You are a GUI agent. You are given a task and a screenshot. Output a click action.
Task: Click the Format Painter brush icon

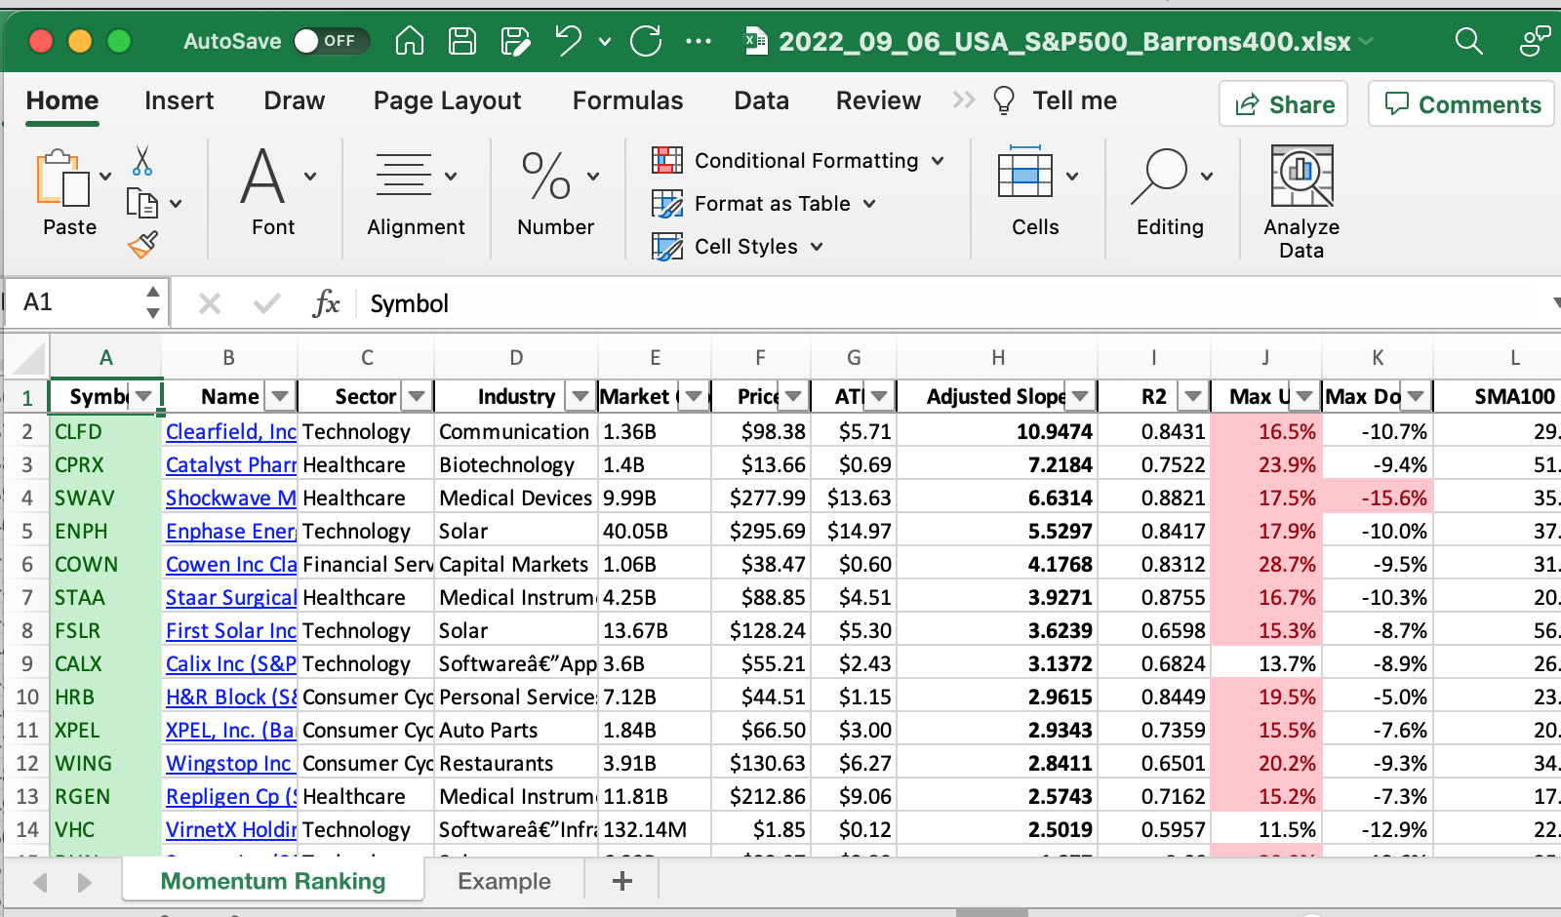[x=142, y=245]
